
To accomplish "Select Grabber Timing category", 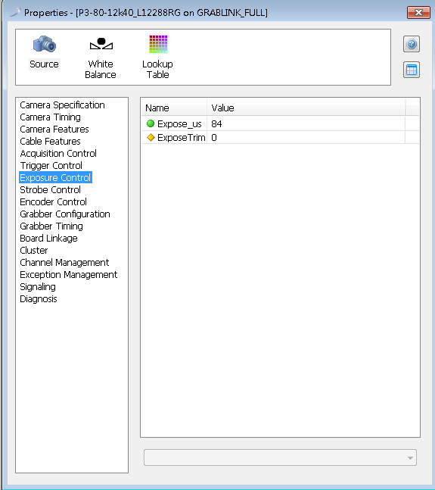I will click(x=51, y=226).
